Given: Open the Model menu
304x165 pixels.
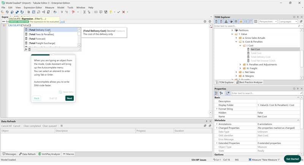Looking at the screenshot, I should click(x=61, y=8).
